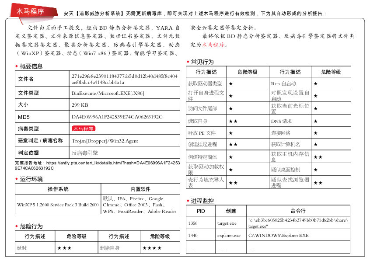Click the 获取计算机名 behavior cell

click(x=290, y=144)
